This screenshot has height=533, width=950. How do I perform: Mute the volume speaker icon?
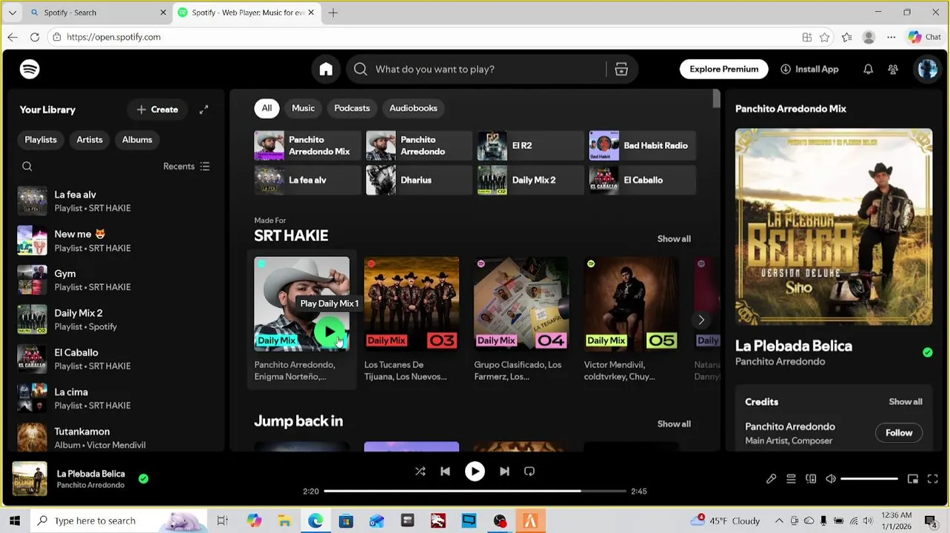point(831,479)
